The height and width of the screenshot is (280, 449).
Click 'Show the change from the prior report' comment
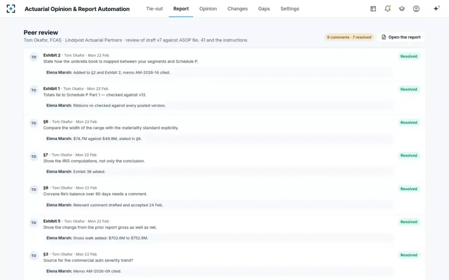coord(100,227)
